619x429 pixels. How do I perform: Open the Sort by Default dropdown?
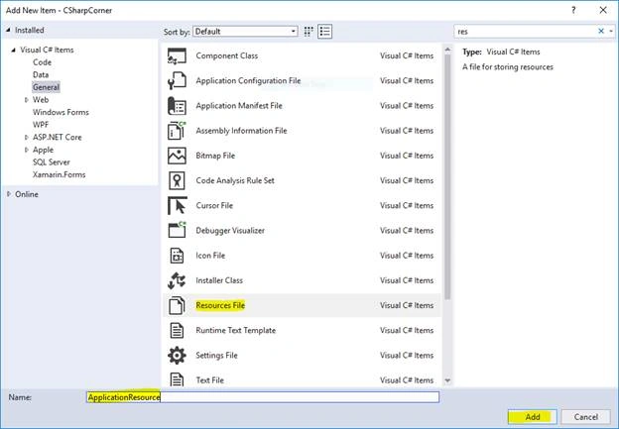(x=245, y=31)
